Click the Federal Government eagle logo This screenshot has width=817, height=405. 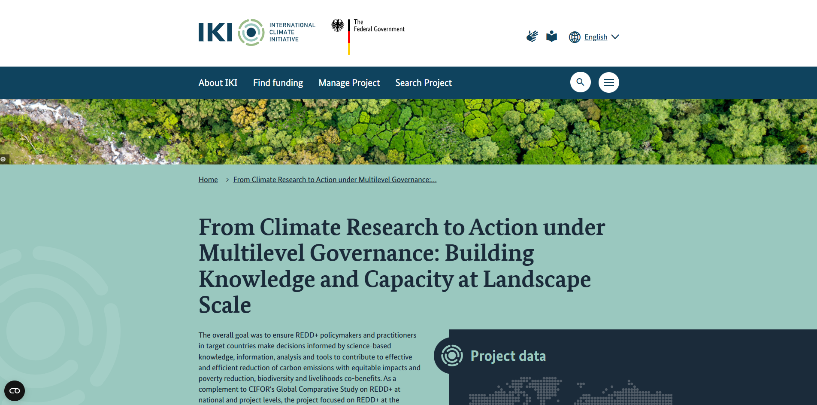[338, 26]
